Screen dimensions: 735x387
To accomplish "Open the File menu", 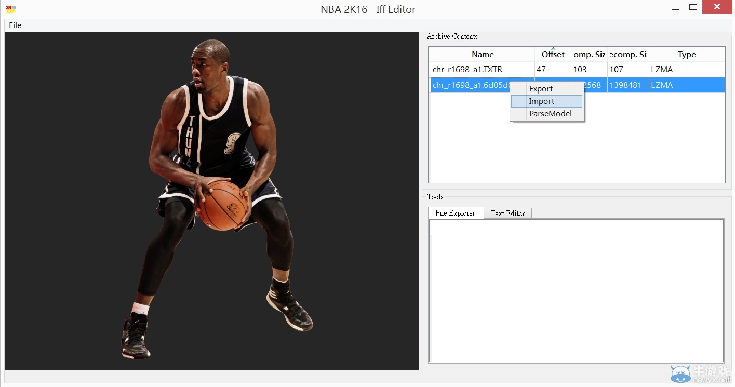I will tap(15, 25).
